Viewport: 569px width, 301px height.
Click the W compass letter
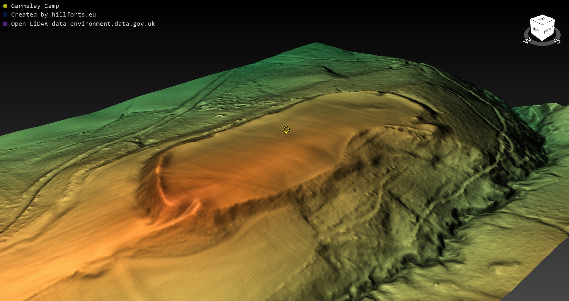click(527, 41)
